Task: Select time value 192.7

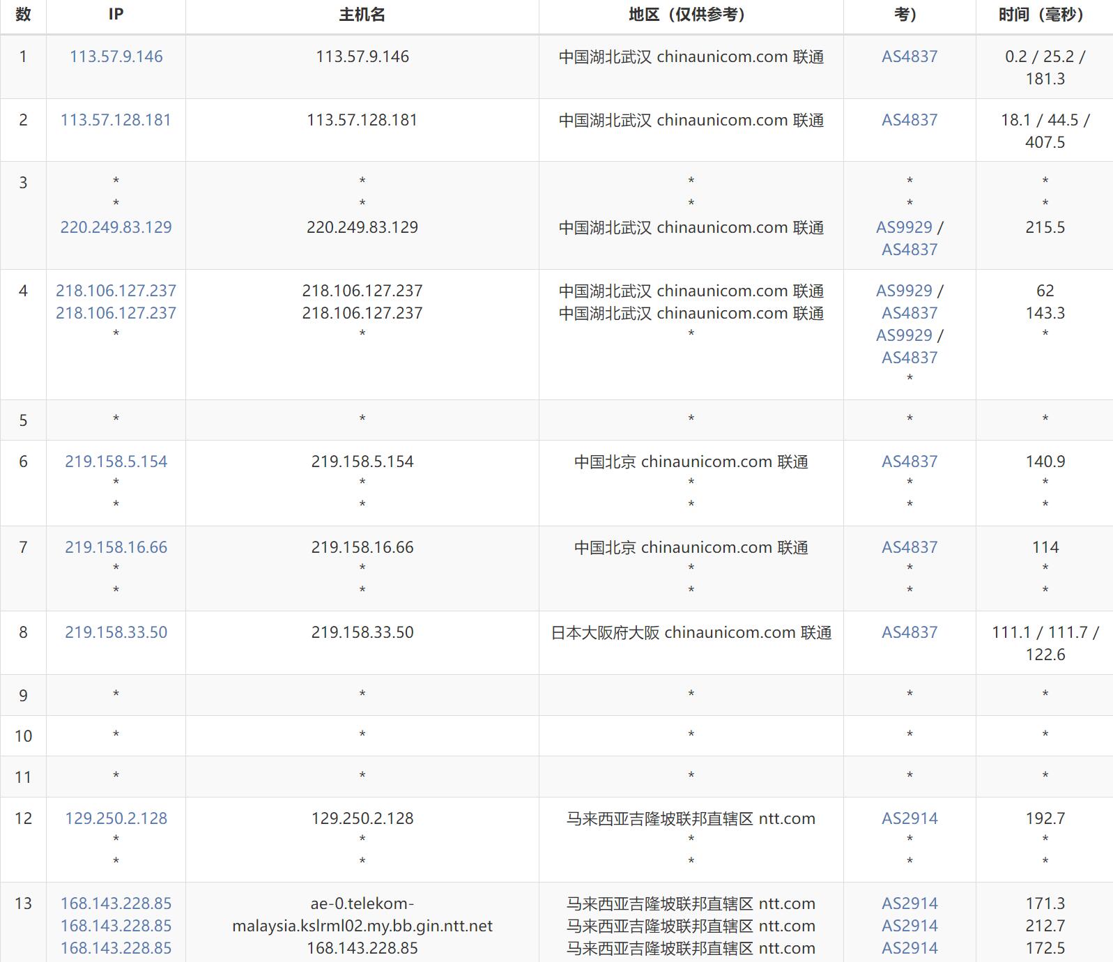Action: (1045, 818)
